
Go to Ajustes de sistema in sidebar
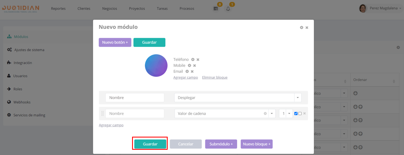(x=29, y=50)
